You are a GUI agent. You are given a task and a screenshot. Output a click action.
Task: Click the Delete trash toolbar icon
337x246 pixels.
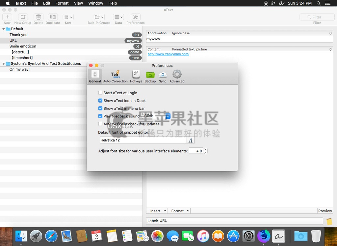[x=39, y=17]
